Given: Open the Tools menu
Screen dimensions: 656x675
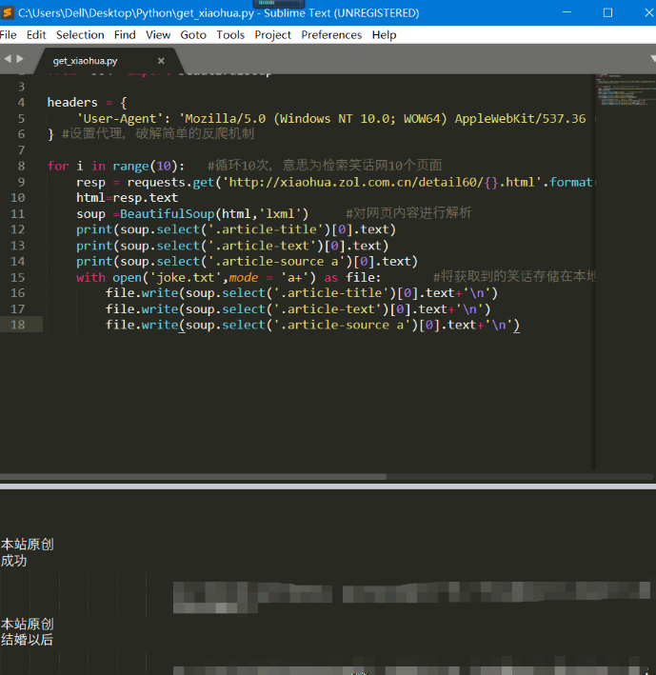Looking at the screenshot, I should pos(230,35).
